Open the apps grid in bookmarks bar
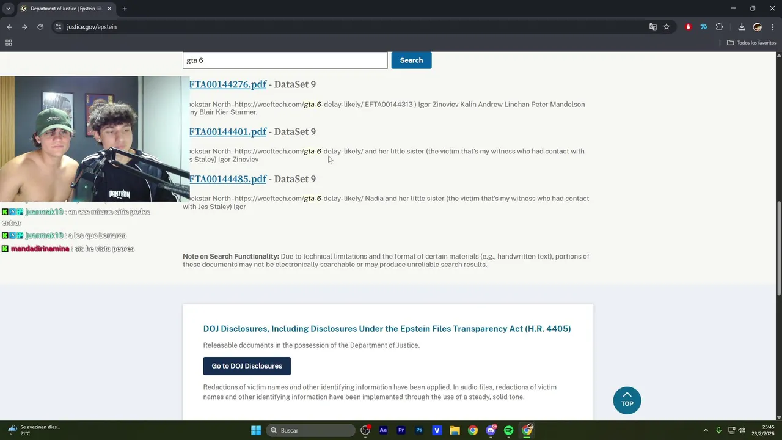Image resolution: width=782 pixels, height=440 pixels. (9, 43)
